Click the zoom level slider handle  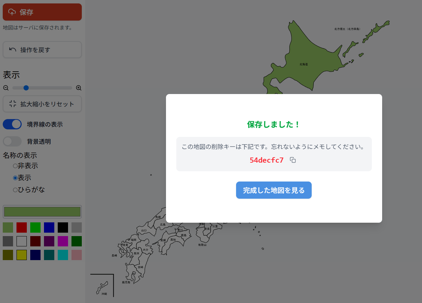tap(26, 88)
